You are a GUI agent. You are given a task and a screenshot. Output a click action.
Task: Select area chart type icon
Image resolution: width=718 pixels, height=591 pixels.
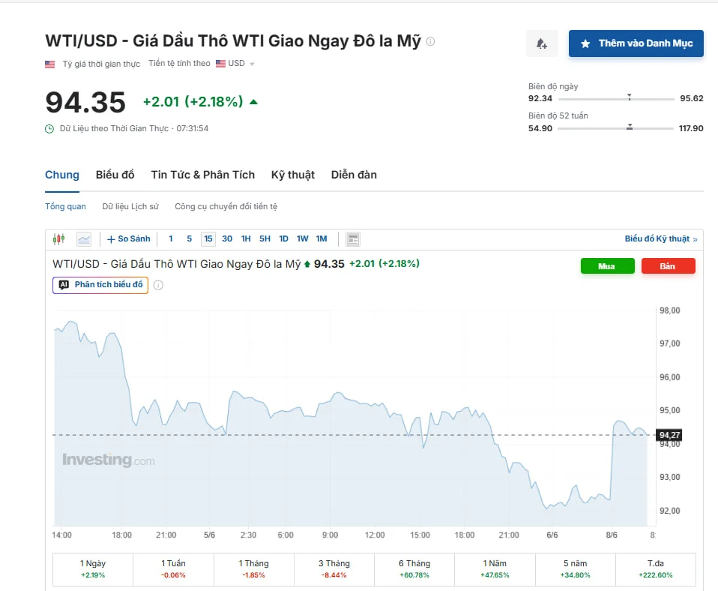84,239
